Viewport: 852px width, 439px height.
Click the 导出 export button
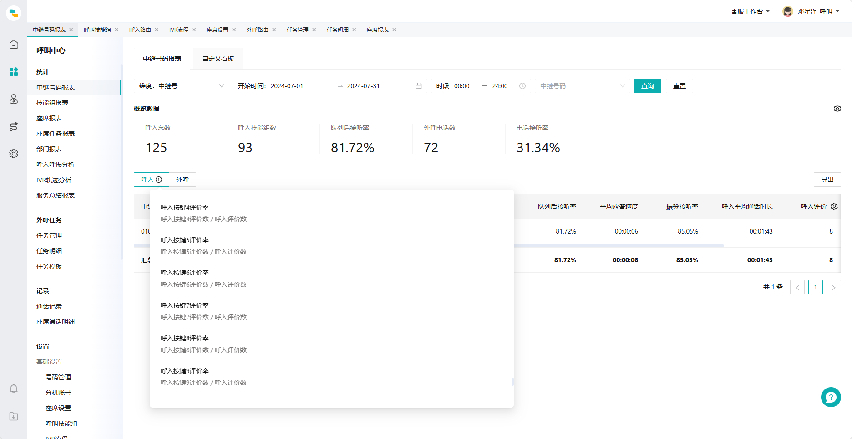827,180
